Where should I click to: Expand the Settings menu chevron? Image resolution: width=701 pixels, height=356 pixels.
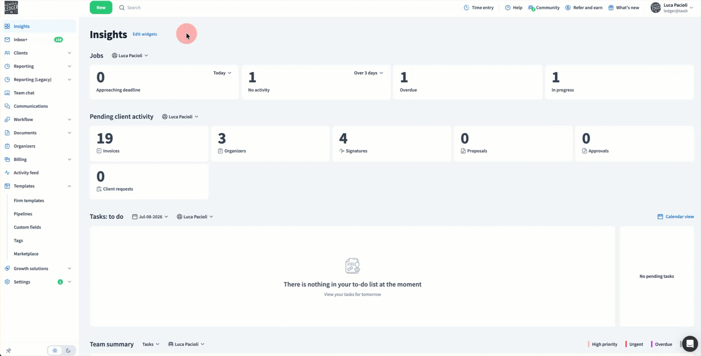point(70,282)
